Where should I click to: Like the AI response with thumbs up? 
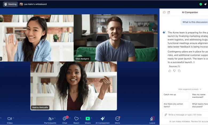pyautogui.click(x=170, y=71)
